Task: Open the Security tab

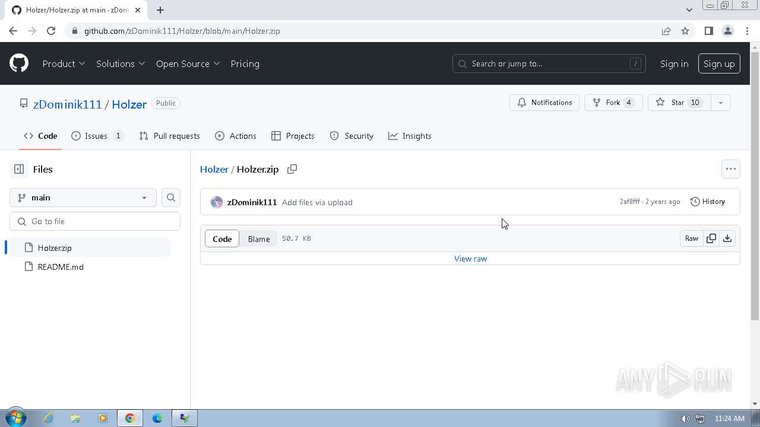Action: [351, 136]
